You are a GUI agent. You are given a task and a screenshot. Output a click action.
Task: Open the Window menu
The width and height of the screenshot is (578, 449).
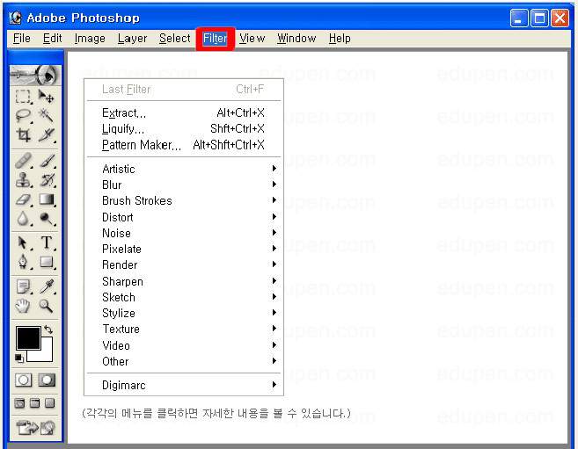point(296,39)
